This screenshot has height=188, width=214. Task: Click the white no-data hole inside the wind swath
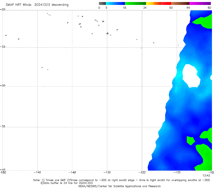tap(191, 76)
